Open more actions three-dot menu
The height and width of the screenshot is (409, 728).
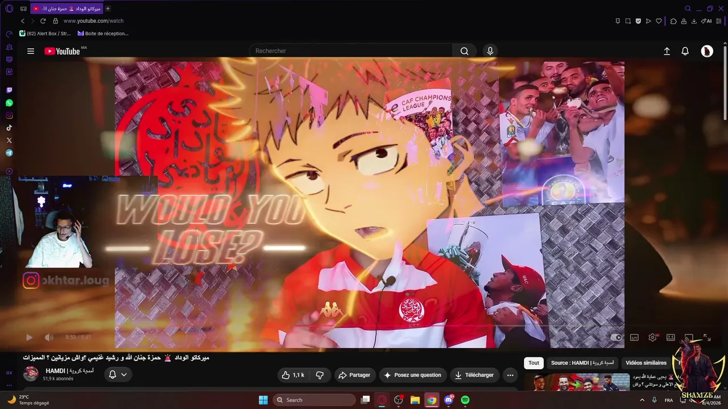[510, 375]
